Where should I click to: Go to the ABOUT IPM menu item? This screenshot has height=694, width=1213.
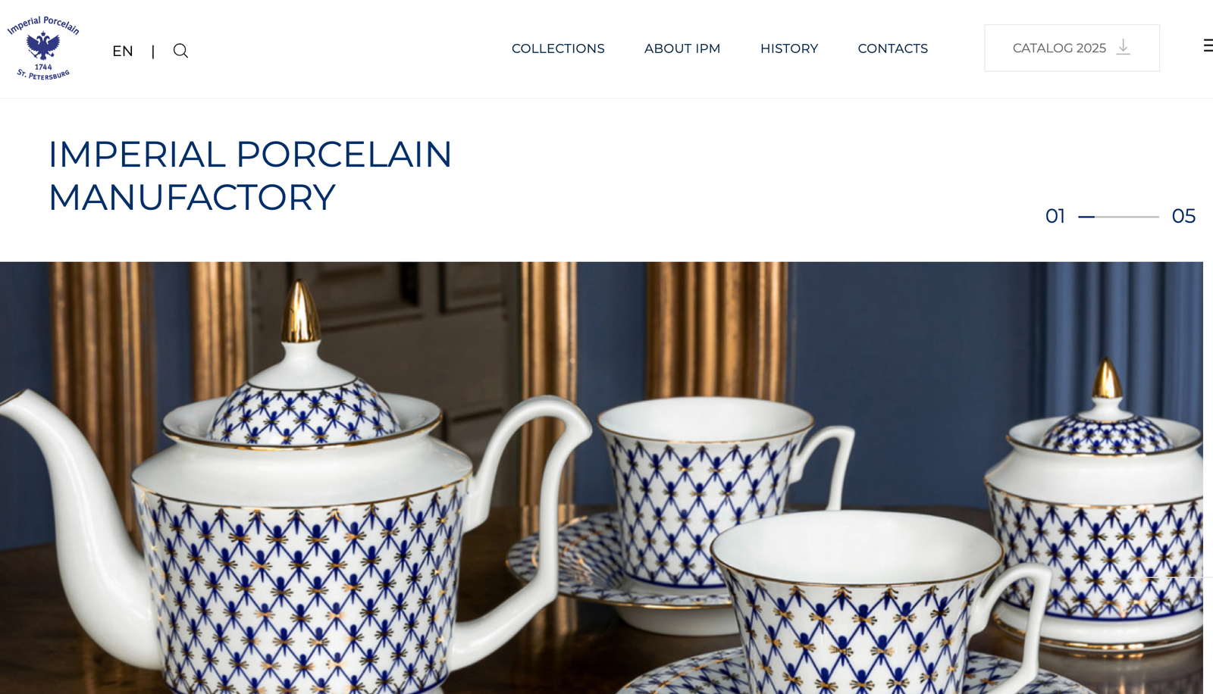[x=682, y=48]
